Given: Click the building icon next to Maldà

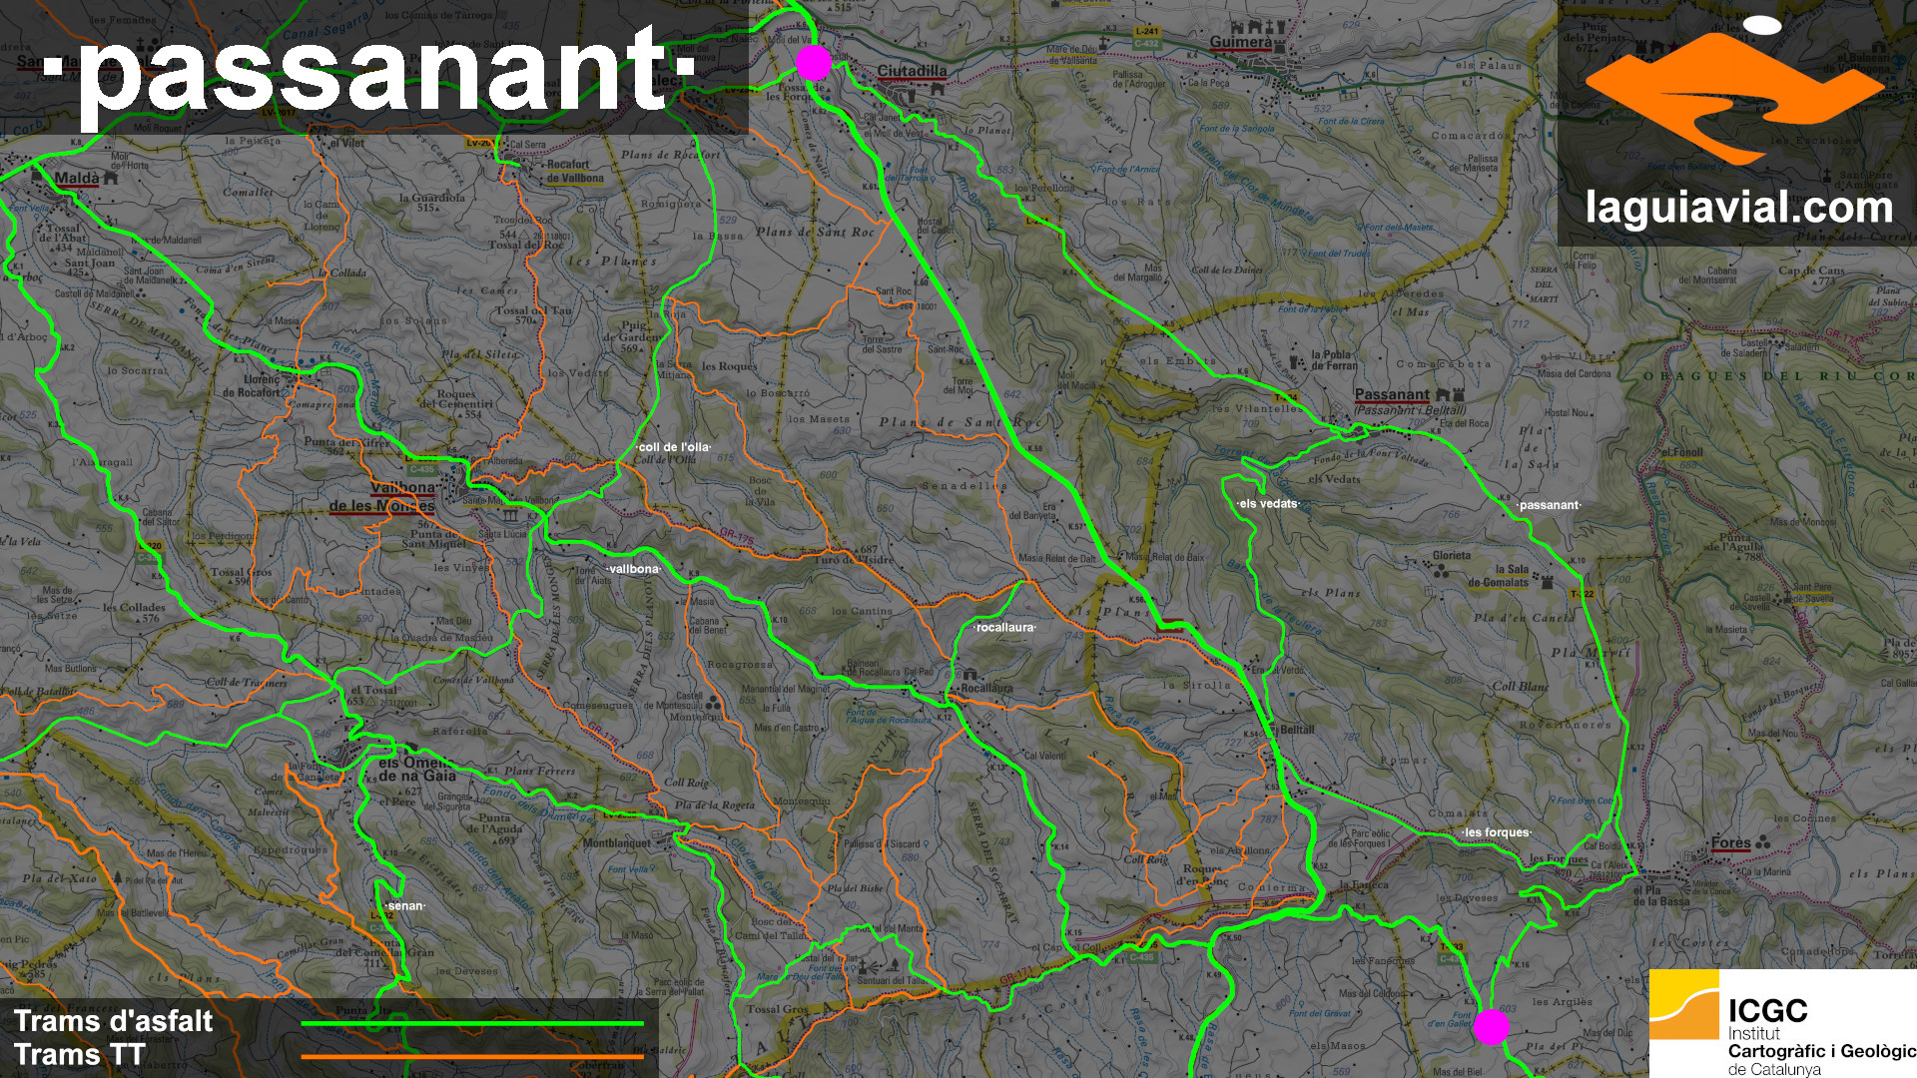Looking at the screenshot, I should click(111, 178).
